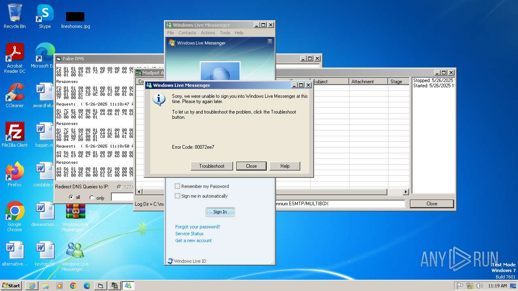Click the Troubleshoot button

[212, 166]
